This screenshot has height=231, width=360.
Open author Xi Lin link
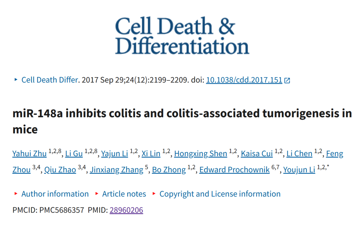[x=151, y=154]
